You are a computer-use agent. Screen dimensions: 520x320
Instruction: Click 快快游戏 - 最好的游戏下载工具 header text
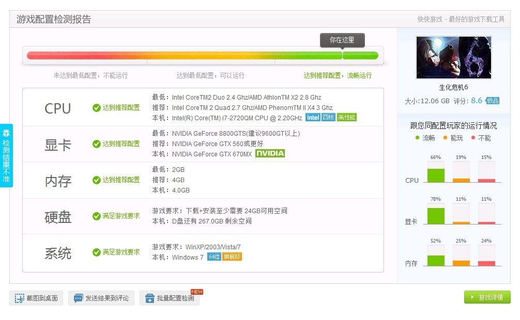(x=461, y=19)
